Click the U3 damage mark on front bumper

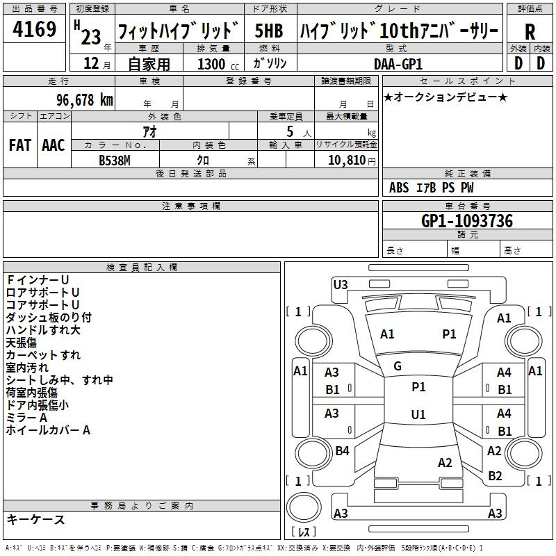point(341,284)
